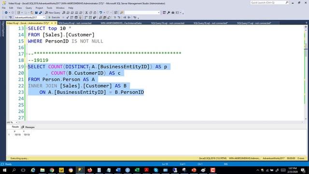Click 'IS NOT NULL' on line 15
309x174 pixels.
tap(87, 41)
